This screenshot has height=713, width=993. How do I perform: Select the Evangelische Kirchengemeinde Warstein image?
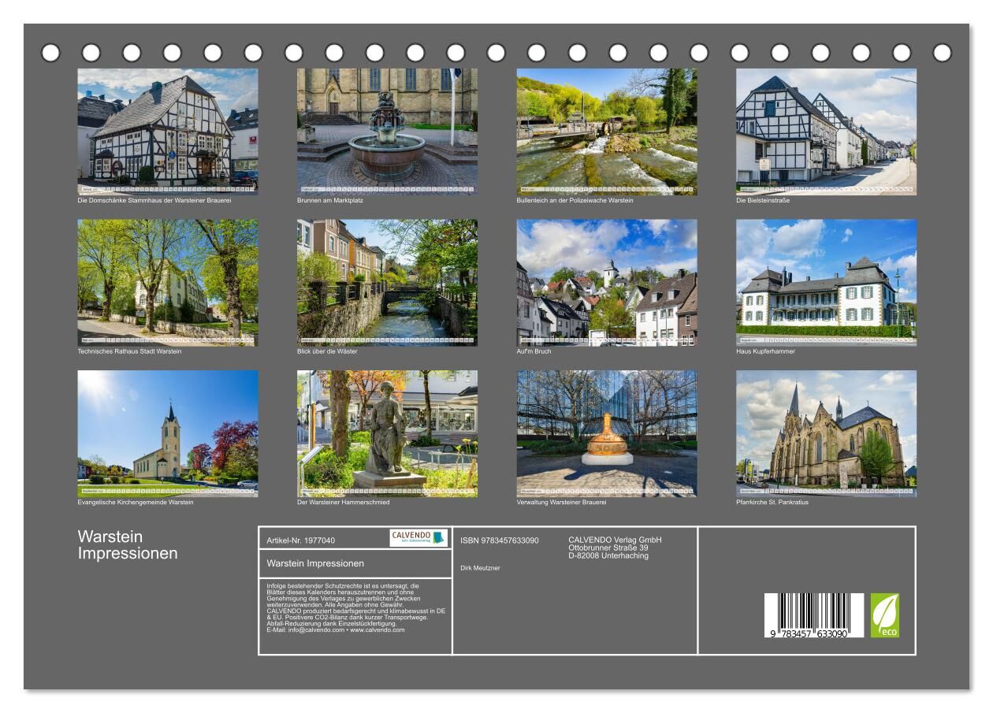pos(167,433)
